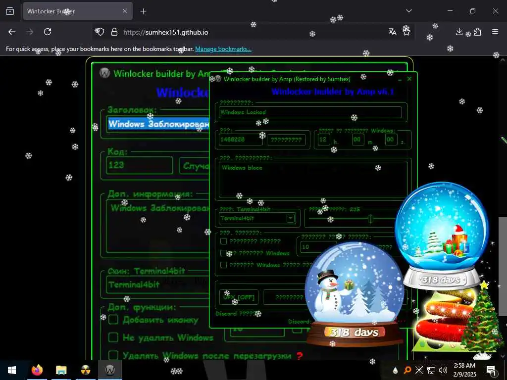Toggle the UPX [OFF] button
Image resolution: width=507 pixels, height=380 pixels.
click(239, 297)
